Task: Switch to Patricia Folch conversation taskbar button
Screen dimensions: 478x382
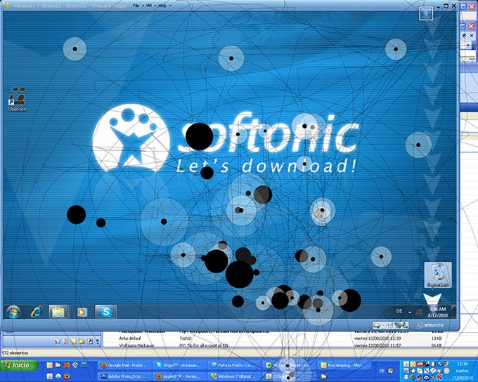Action: (234, 365)
